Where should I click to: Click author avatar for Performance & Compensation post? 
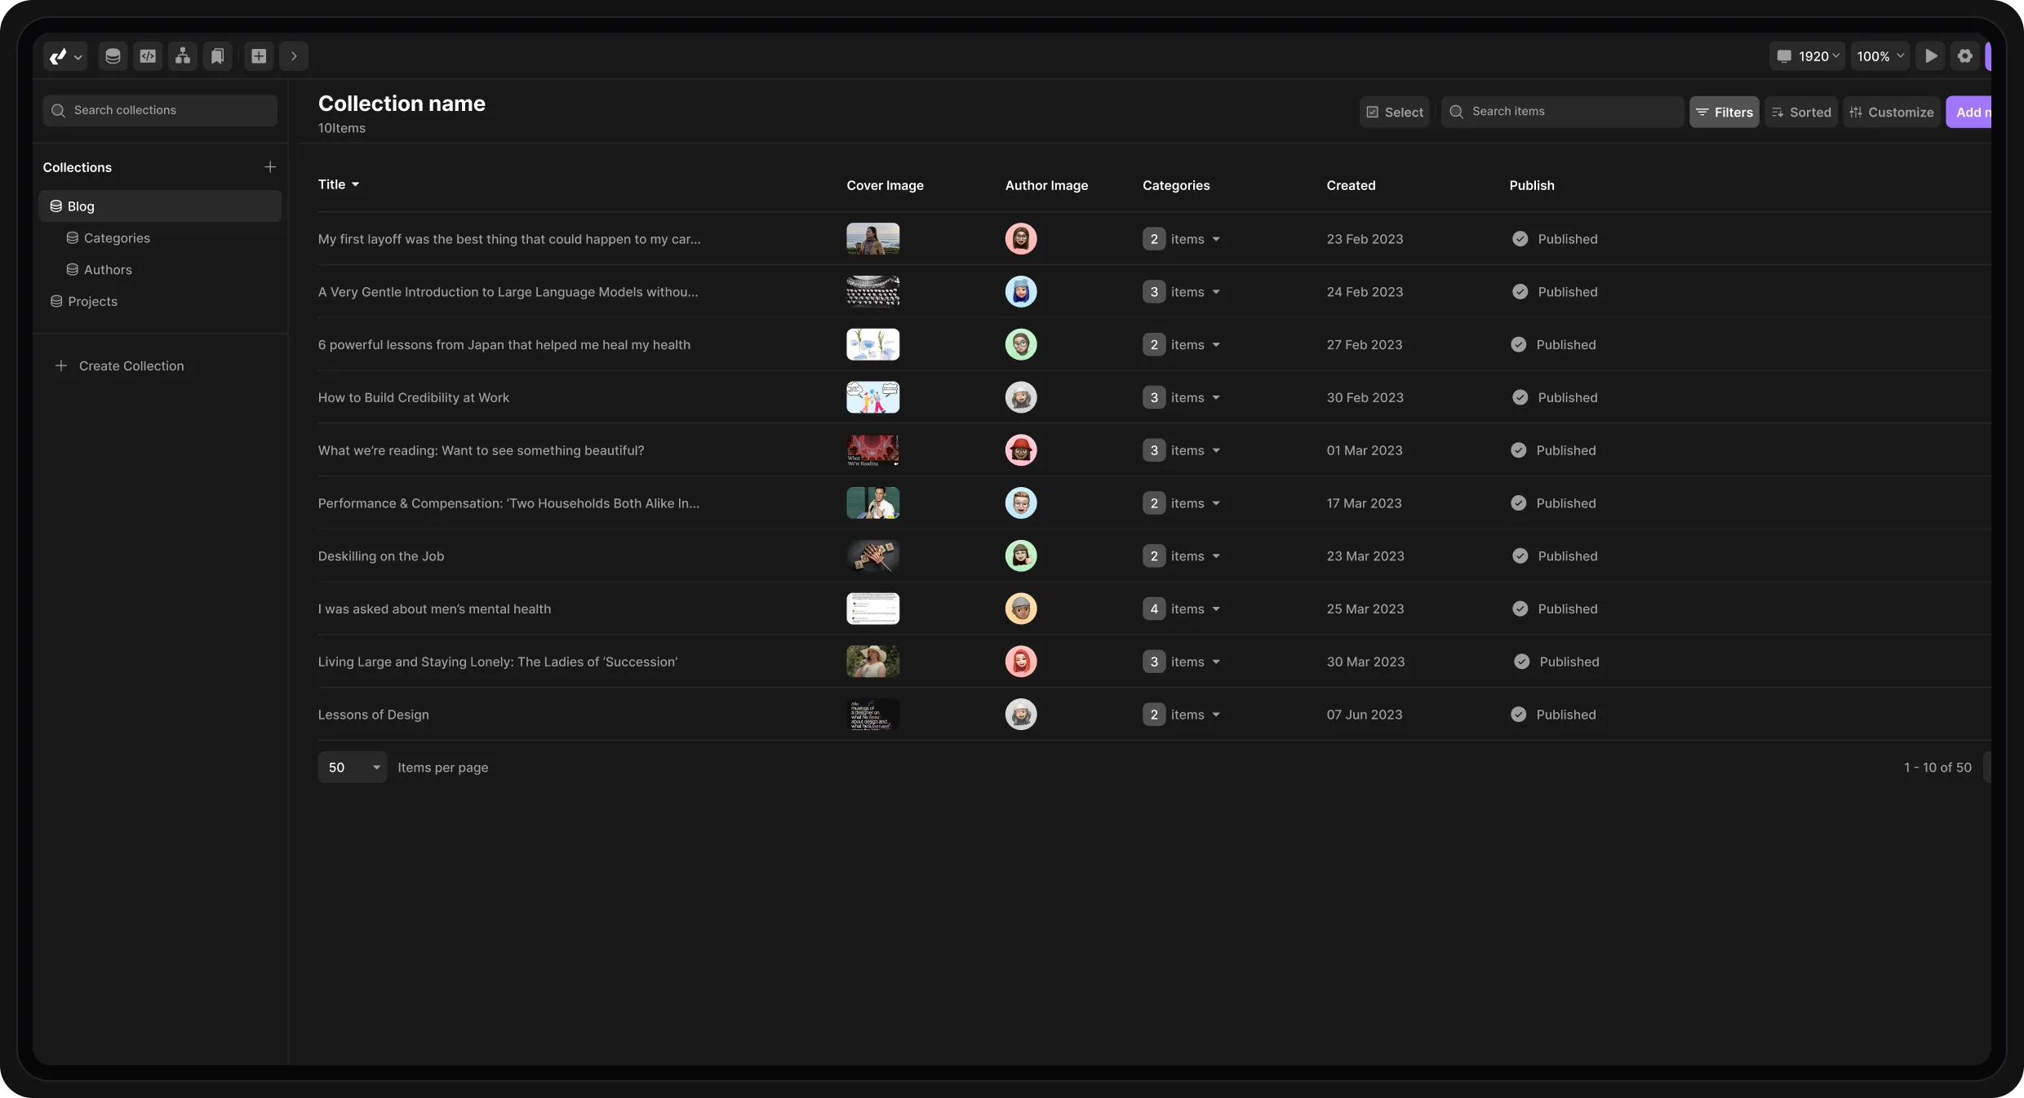(1021, 503)
